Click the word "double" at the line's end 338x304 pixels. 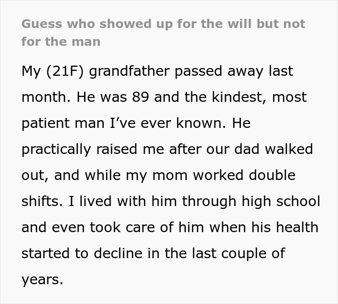pyautogui.click(x=272, y=175)
